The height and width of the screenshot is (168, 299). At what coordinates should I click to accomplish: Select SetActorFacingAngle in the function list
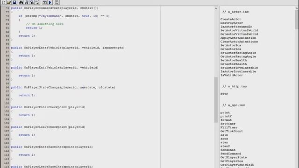[238, 53]
